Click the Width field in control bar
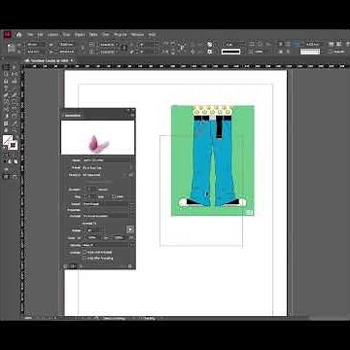The width and height of the screenshot is (350, 350). click(x=66, y=45)
